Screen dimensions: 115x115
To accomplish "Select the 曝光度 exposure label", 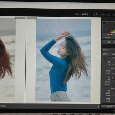I will (108, 71).
